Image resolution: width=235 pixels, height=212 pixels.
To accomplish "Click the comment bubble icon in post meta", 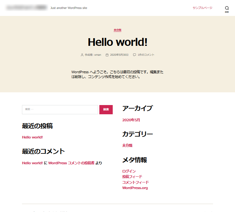I will pos(134,55).
